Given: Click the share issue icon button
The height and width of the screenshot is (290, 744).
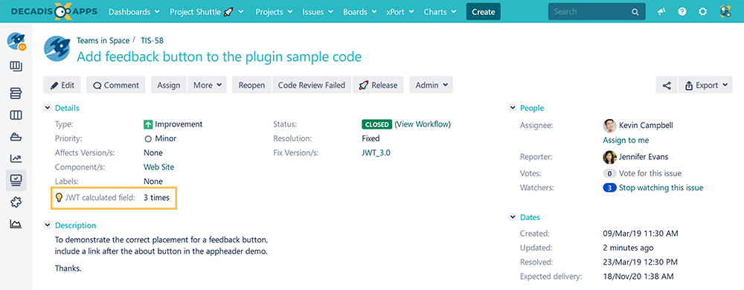Looking at the screenshot, I should click(667, 86).
